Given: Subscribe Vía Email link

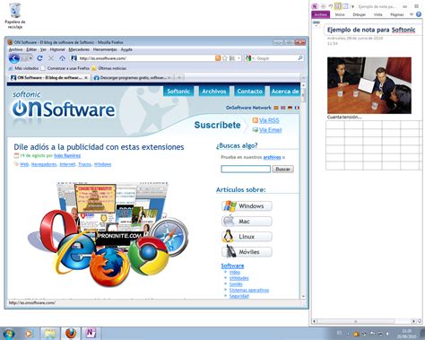Looking at the screenshot, I should pyautogui.click(x=270, y=130).
